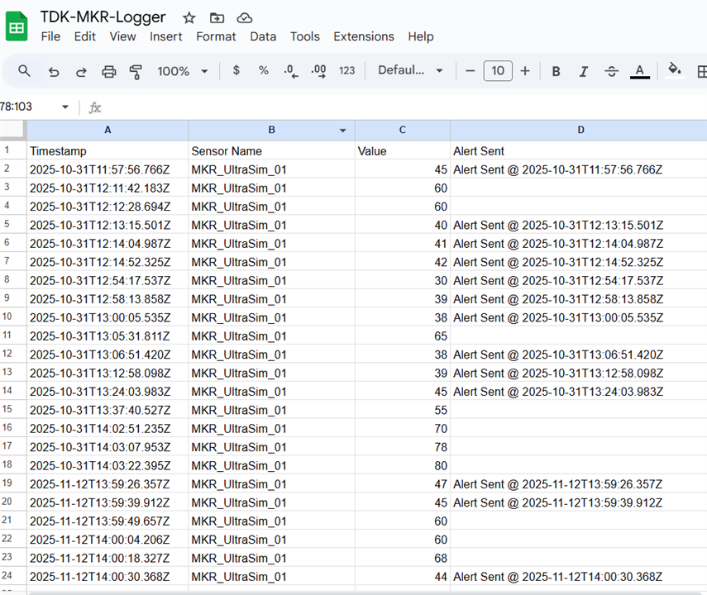Format as currency with dollar icon

coord(236,70)
